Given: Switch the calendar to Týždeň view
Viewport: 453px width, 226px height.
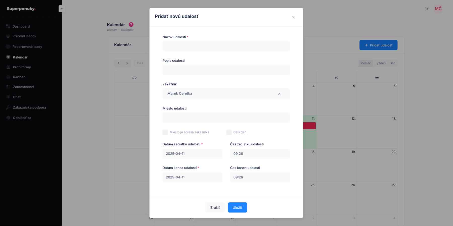Looking at the screenshot, I should (x=380, y=63).
